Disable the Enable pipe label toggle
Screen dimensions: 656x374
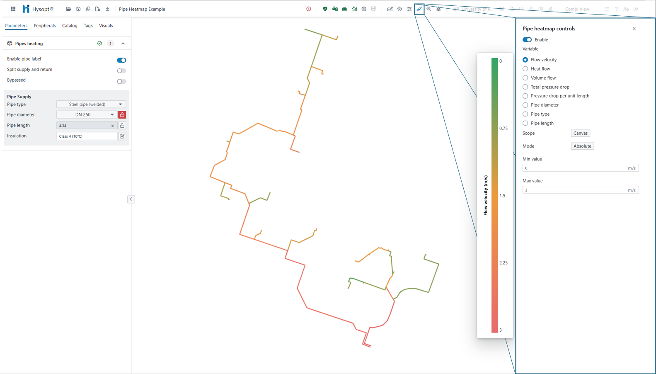[x=121, y=60]
